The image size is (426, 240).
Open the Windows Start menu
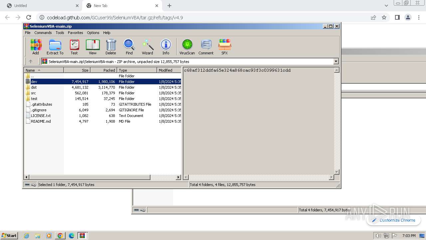tap(9, 235)
